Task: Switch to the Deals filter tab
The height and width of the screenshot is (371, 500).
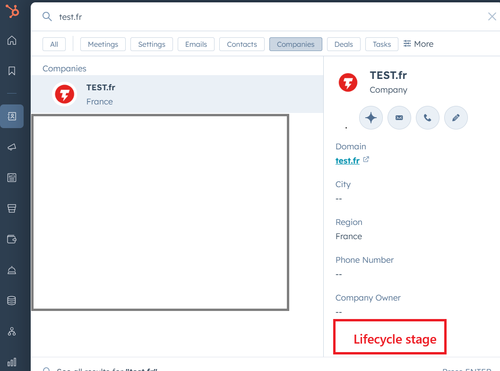Action: (x=344, y=44)
